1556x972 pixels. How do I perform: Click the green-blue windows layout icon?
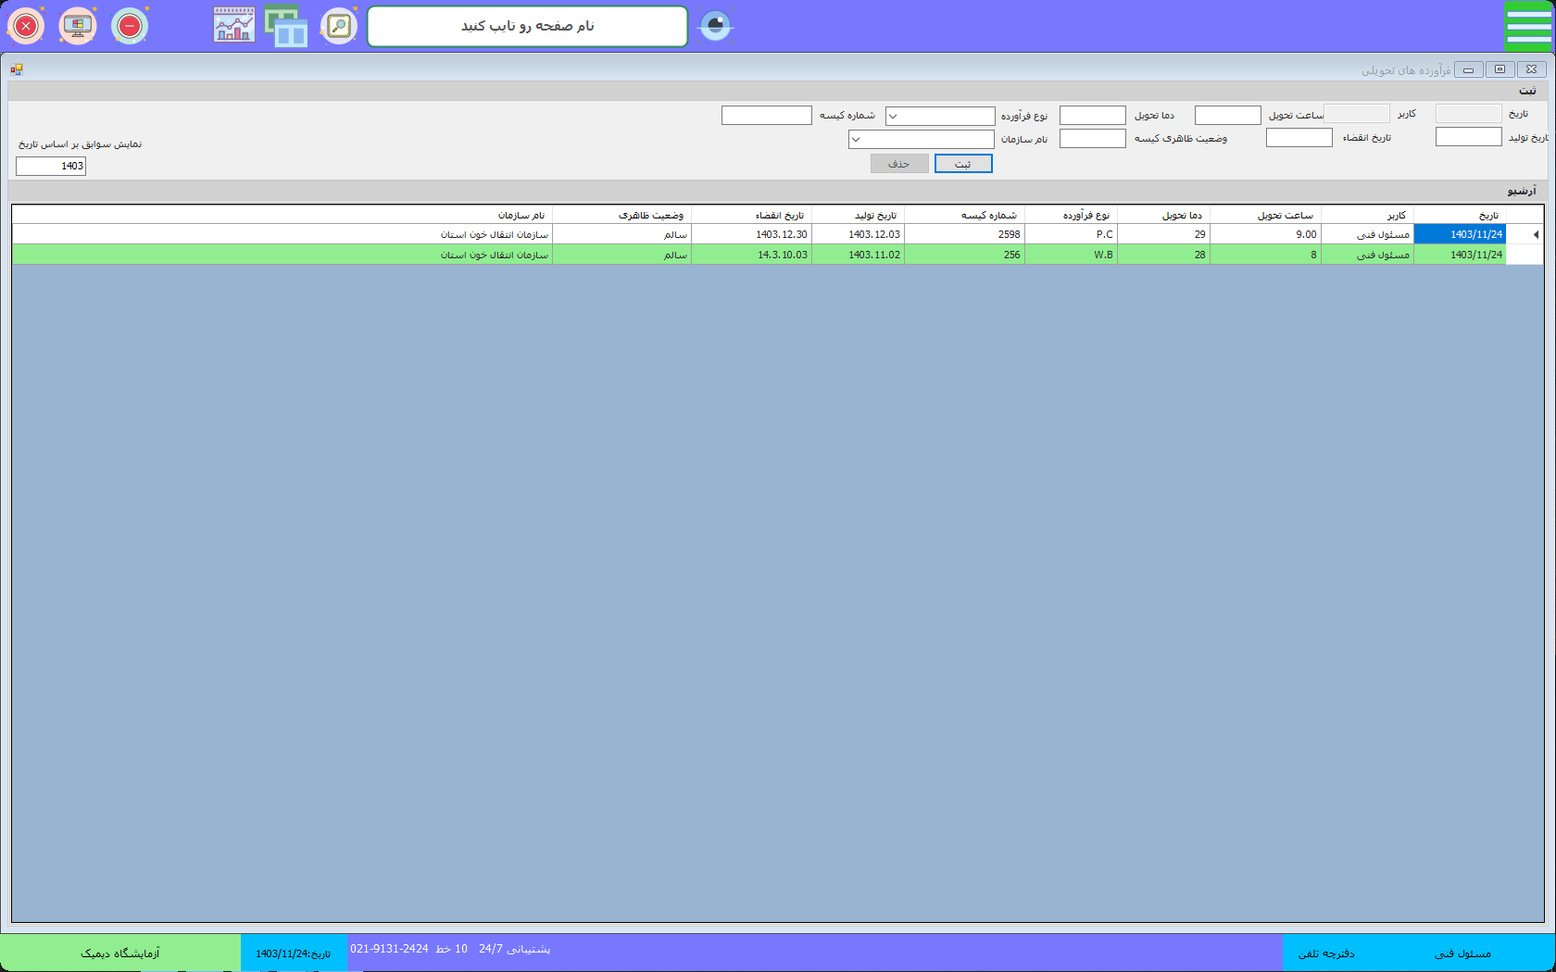pyautogui.click(x=286, y=26)
